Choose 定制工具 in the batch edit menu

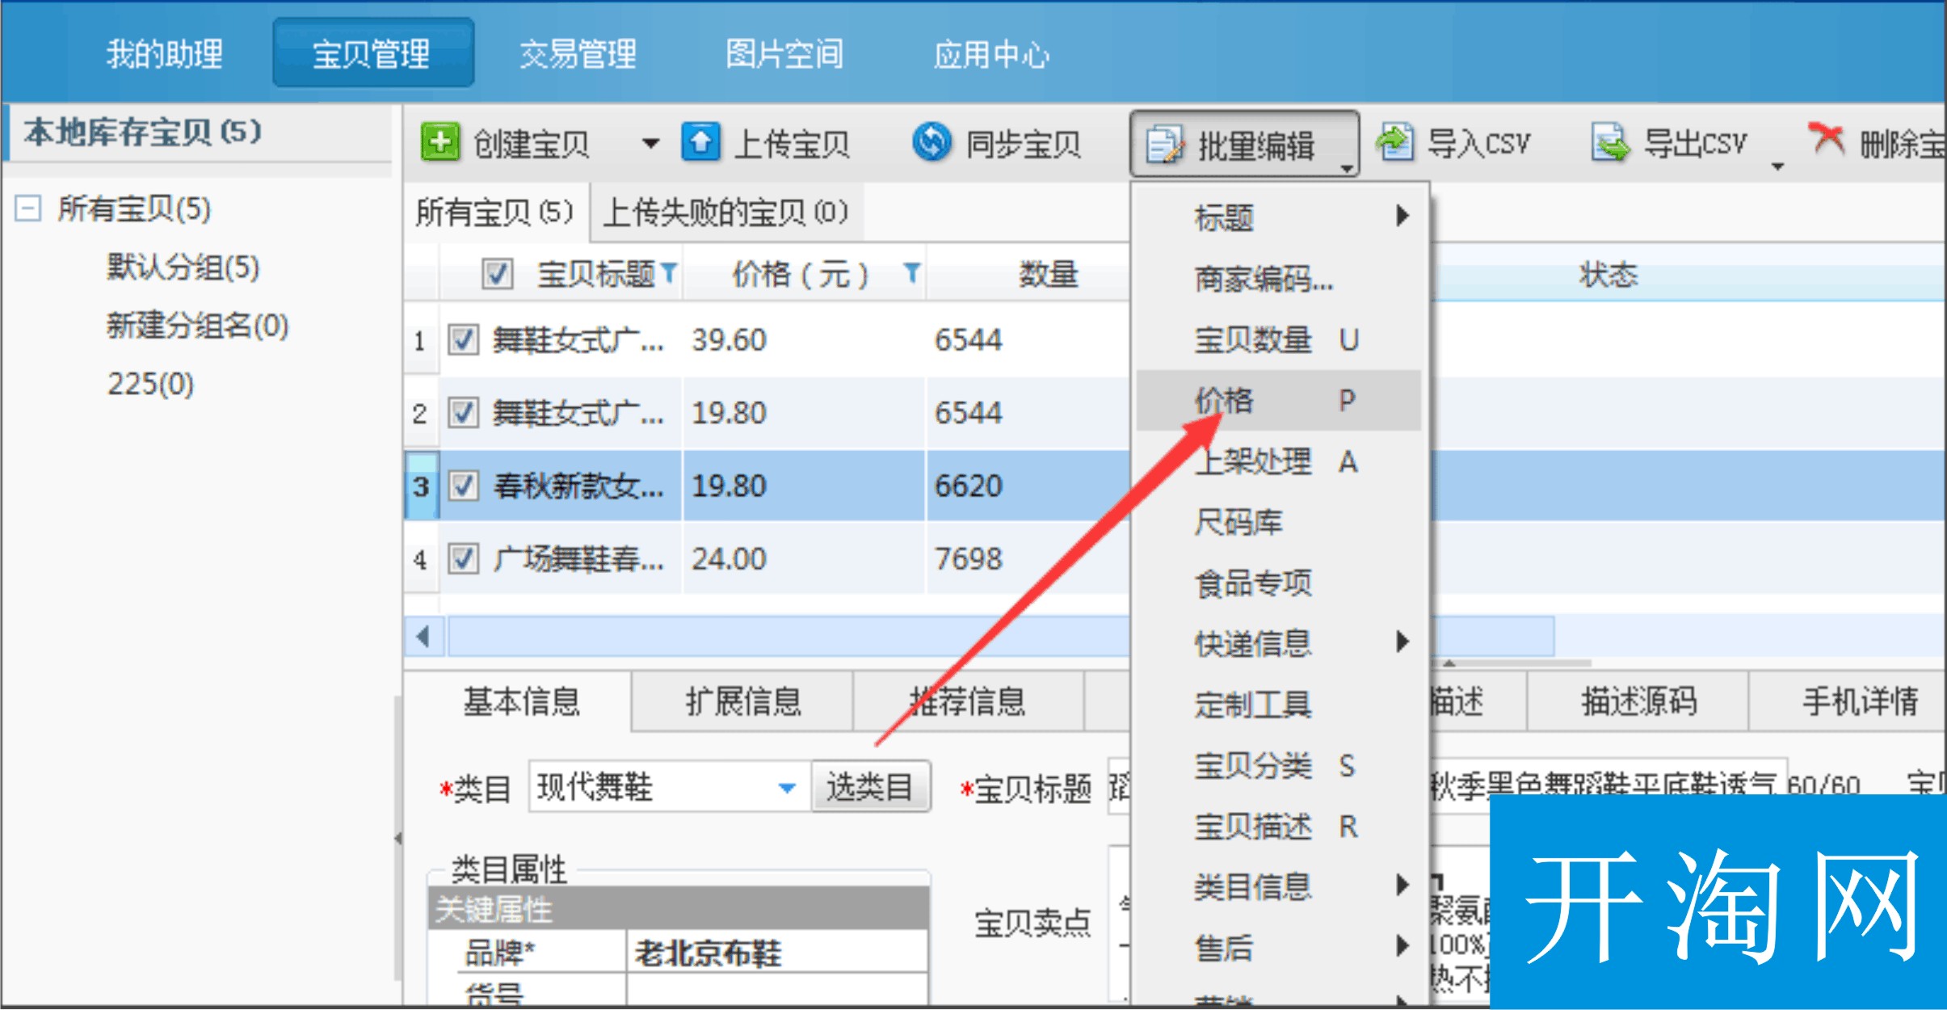1278,705
